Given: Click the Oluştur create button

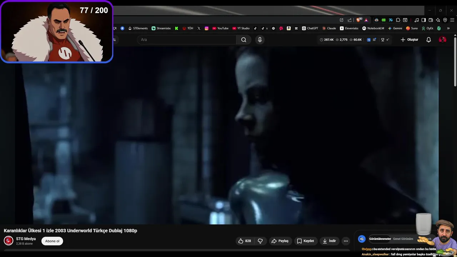Looking at the screenshot, I should [x=409, y=40].
